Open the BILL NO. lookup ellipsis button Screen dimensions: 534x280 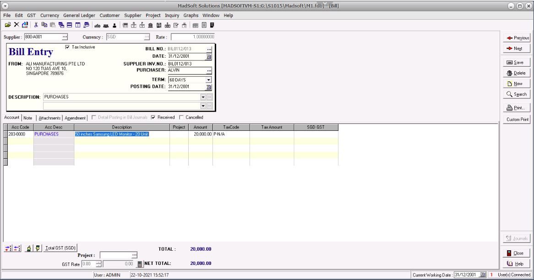(209, 49)
